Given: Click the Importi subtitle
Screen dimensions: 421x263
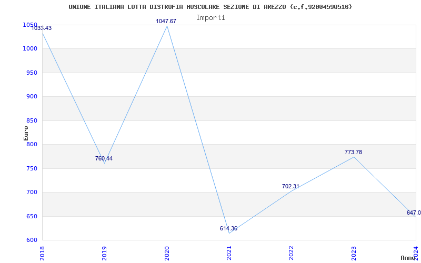Looking at the screenshot, I should click(x=210, y=18).
